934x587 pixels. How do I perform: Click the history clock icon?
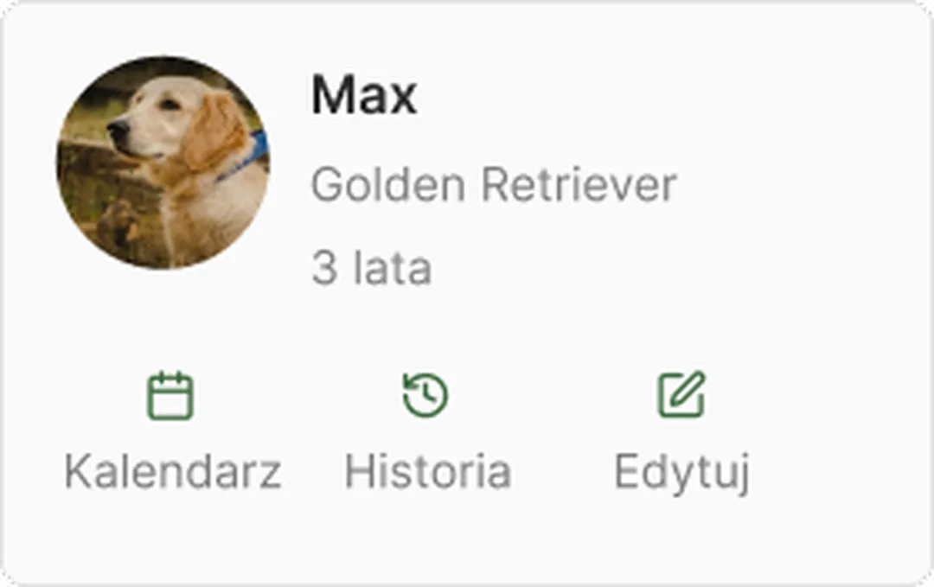(x=425, y=395)
